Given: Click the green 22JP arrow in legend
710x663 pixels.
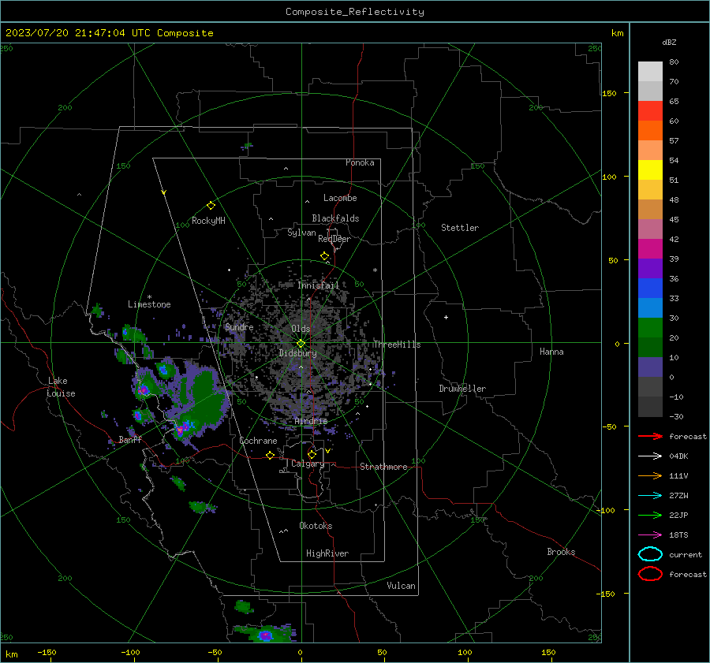Looking at the screenshot, I should pos(650,515).
